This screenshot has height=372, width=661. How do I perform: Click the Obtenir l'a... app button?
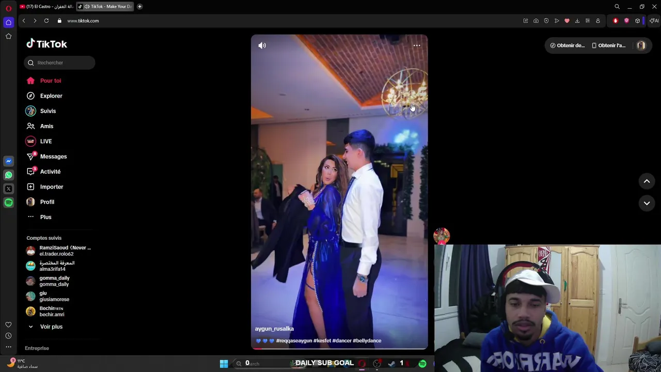[608, 45]
